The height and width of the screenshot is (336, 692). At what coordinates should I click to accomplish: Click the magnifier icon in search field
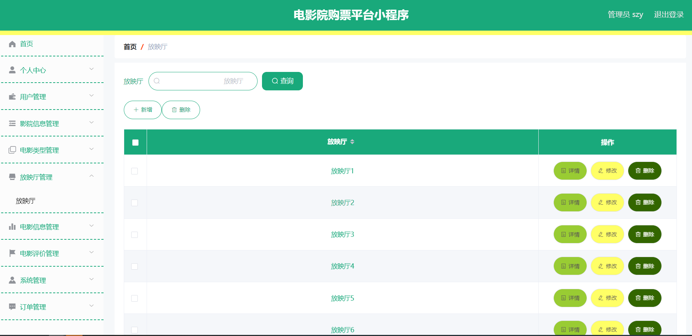[x=157, y=81]
